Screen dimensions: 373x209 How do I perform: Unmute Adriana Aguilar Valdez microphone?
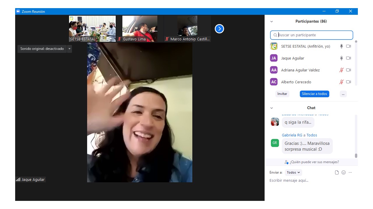[x=342, y=70]
